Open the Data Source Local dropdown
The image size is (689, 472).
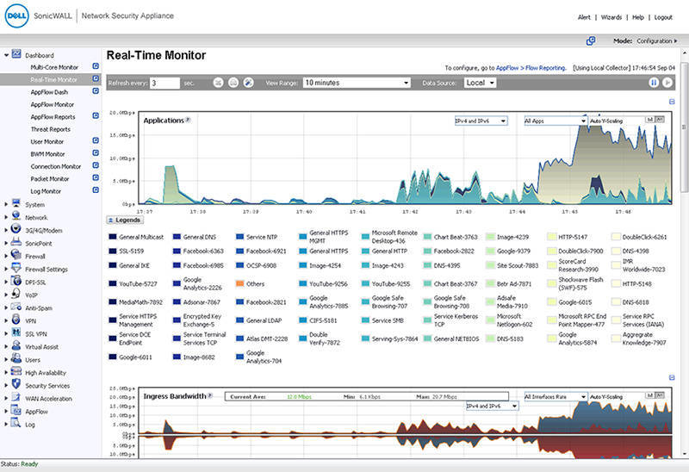pyautogui.click(x=481, y=83)
